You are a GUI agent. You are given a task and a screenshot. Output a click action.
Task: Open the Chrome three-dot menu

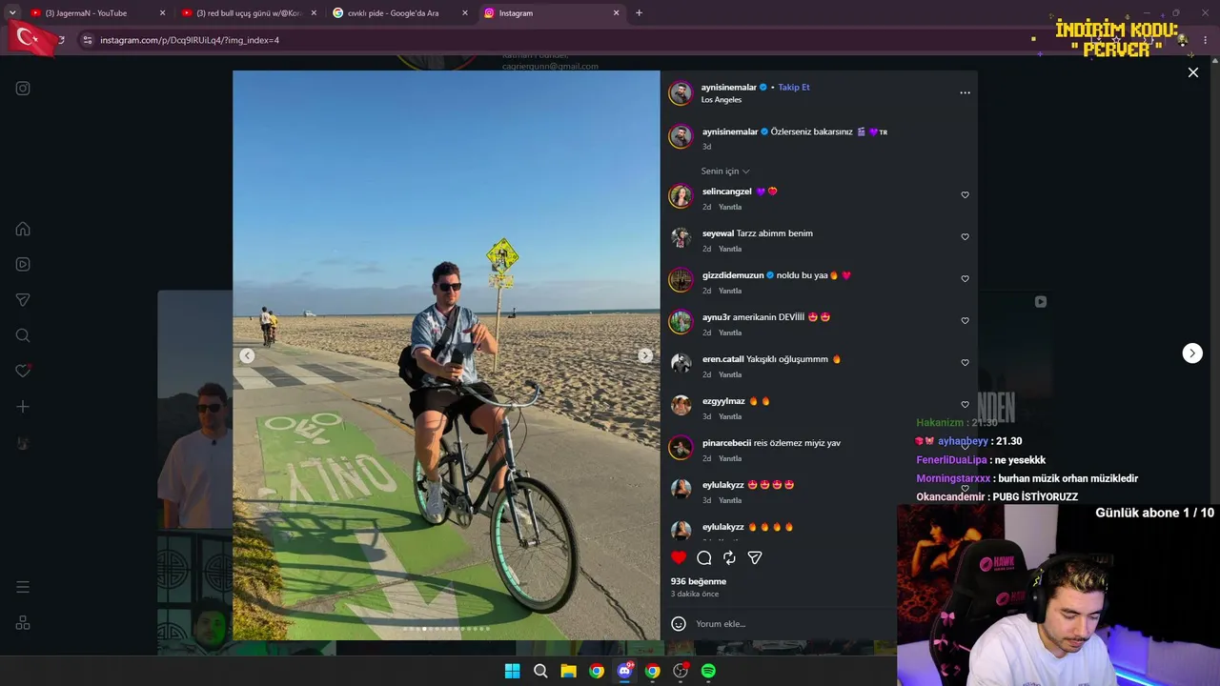pos(1206,40)
